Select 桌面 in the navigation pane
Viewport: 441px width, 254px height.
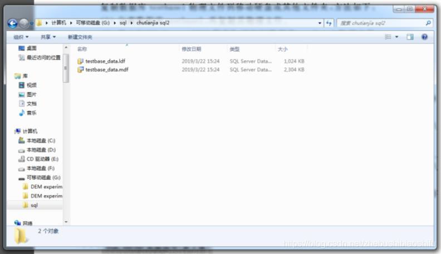pos(32,48)
